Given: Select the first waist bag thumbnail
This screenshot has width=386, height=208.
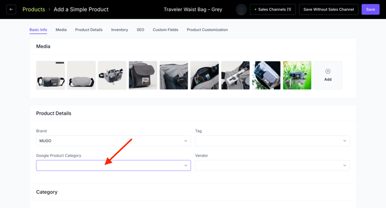Looking at the screenshot, I should tap(51, 75).
